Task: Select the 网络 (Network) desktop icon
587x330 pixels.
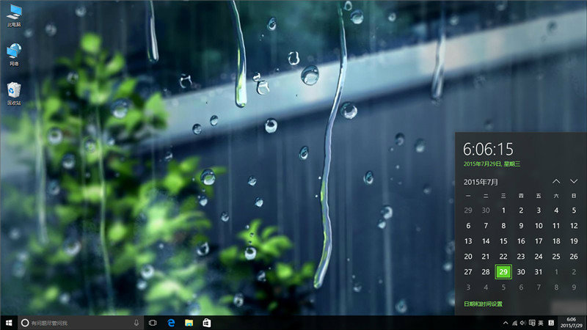Action: [x=14, y=53]
